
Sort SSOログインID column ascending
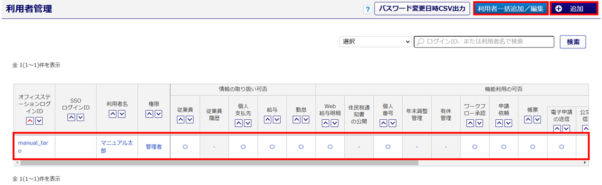(71, 117)
